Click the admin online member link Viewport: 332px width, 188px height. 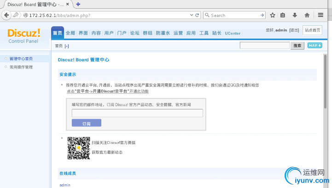(65, 185)
